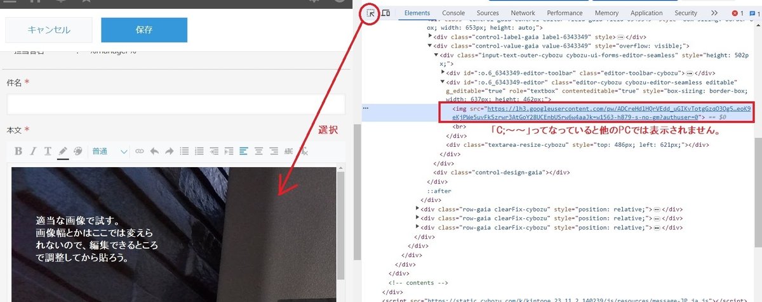This screenshot has height=302, width=762.
Task: Expand the control-label-gaia div node
Action: [x=430, y=37]
